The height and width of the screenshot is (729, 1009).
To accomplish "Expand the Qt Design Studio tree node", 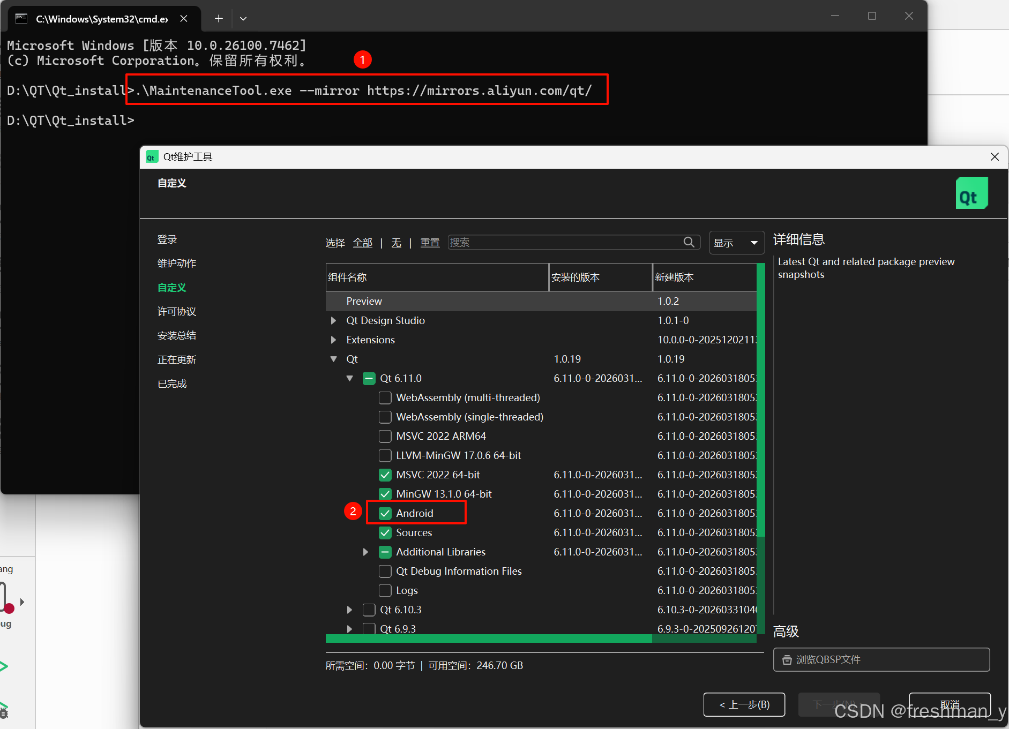I will click(334, 320).
